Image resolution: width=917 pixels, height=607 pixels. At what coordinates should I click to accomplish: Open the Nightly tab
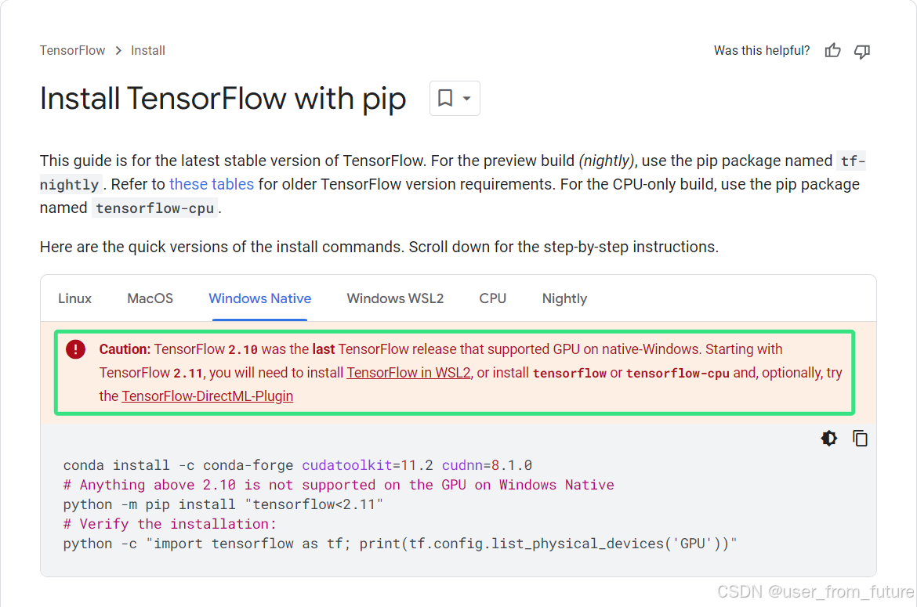564,298
